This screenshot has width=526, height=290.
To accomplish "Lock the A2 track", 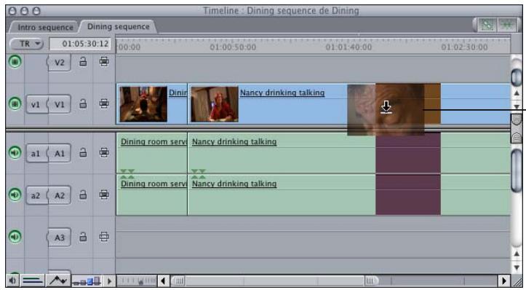I will tap(83, 195).
